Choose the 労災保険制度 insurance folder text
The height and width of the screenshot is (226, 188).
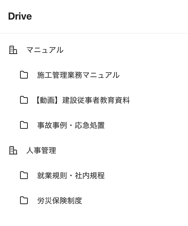coord(60,200)
